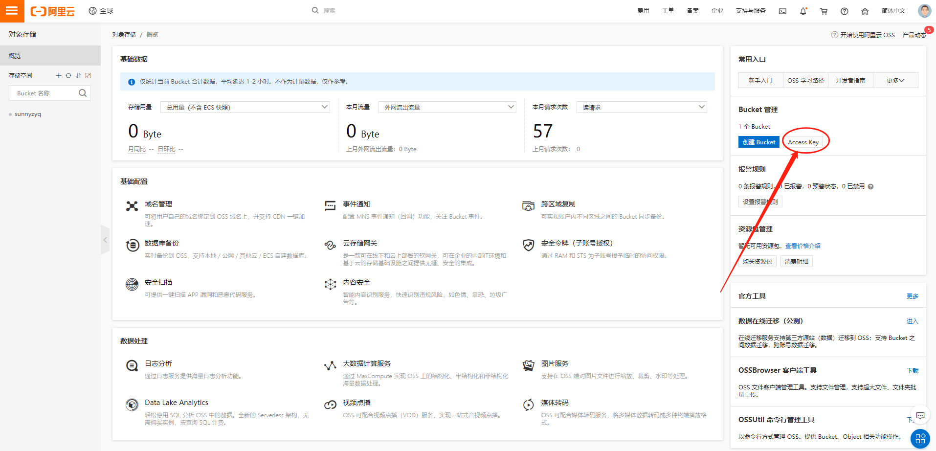Click the Access Key button
Viewport: 936px width, 451px height.
click(x=803, y=142)
